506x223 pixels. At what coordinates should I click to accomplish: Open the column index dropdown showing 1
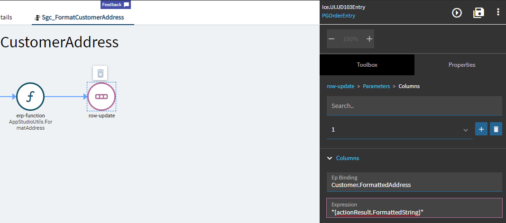pyautogui.click(x=399, y=130)
